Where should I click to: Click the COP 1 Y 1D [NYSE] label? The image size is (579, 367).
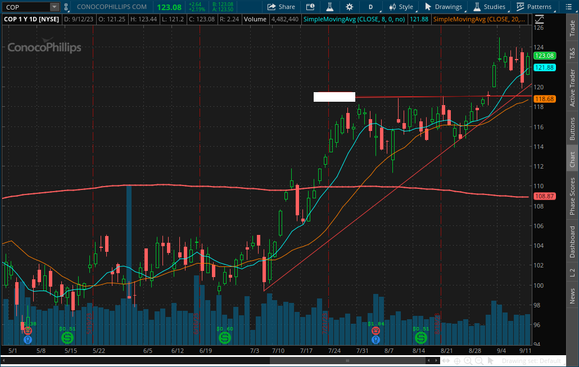pyautogui.click(x=31, y=19)
